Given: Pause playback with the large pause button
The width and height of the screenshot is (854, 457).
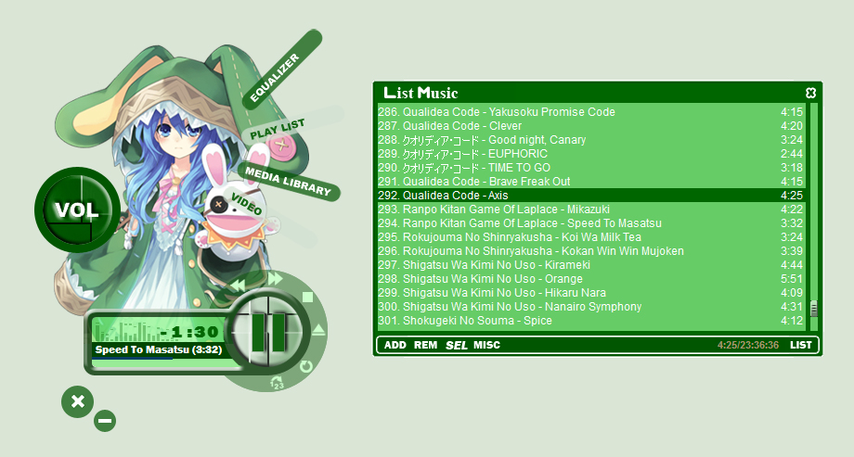Looking at the screenshot, I should (x=267, y=331).
